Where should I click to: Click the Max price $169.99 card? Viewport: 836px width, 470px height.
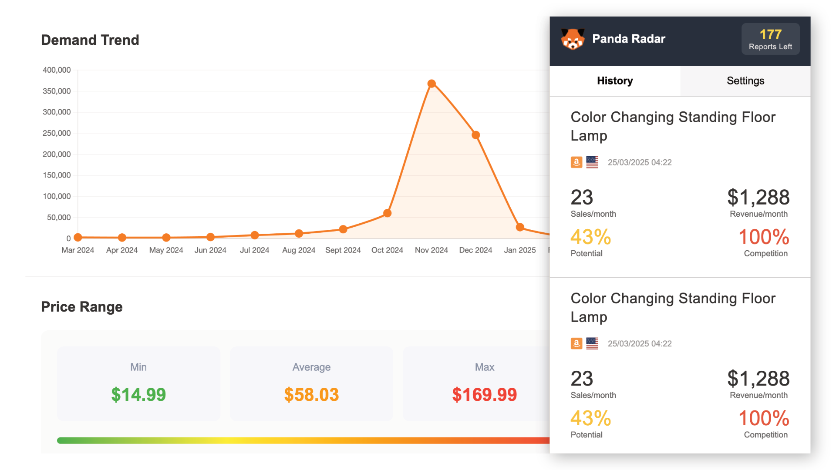tap(479, 383)
